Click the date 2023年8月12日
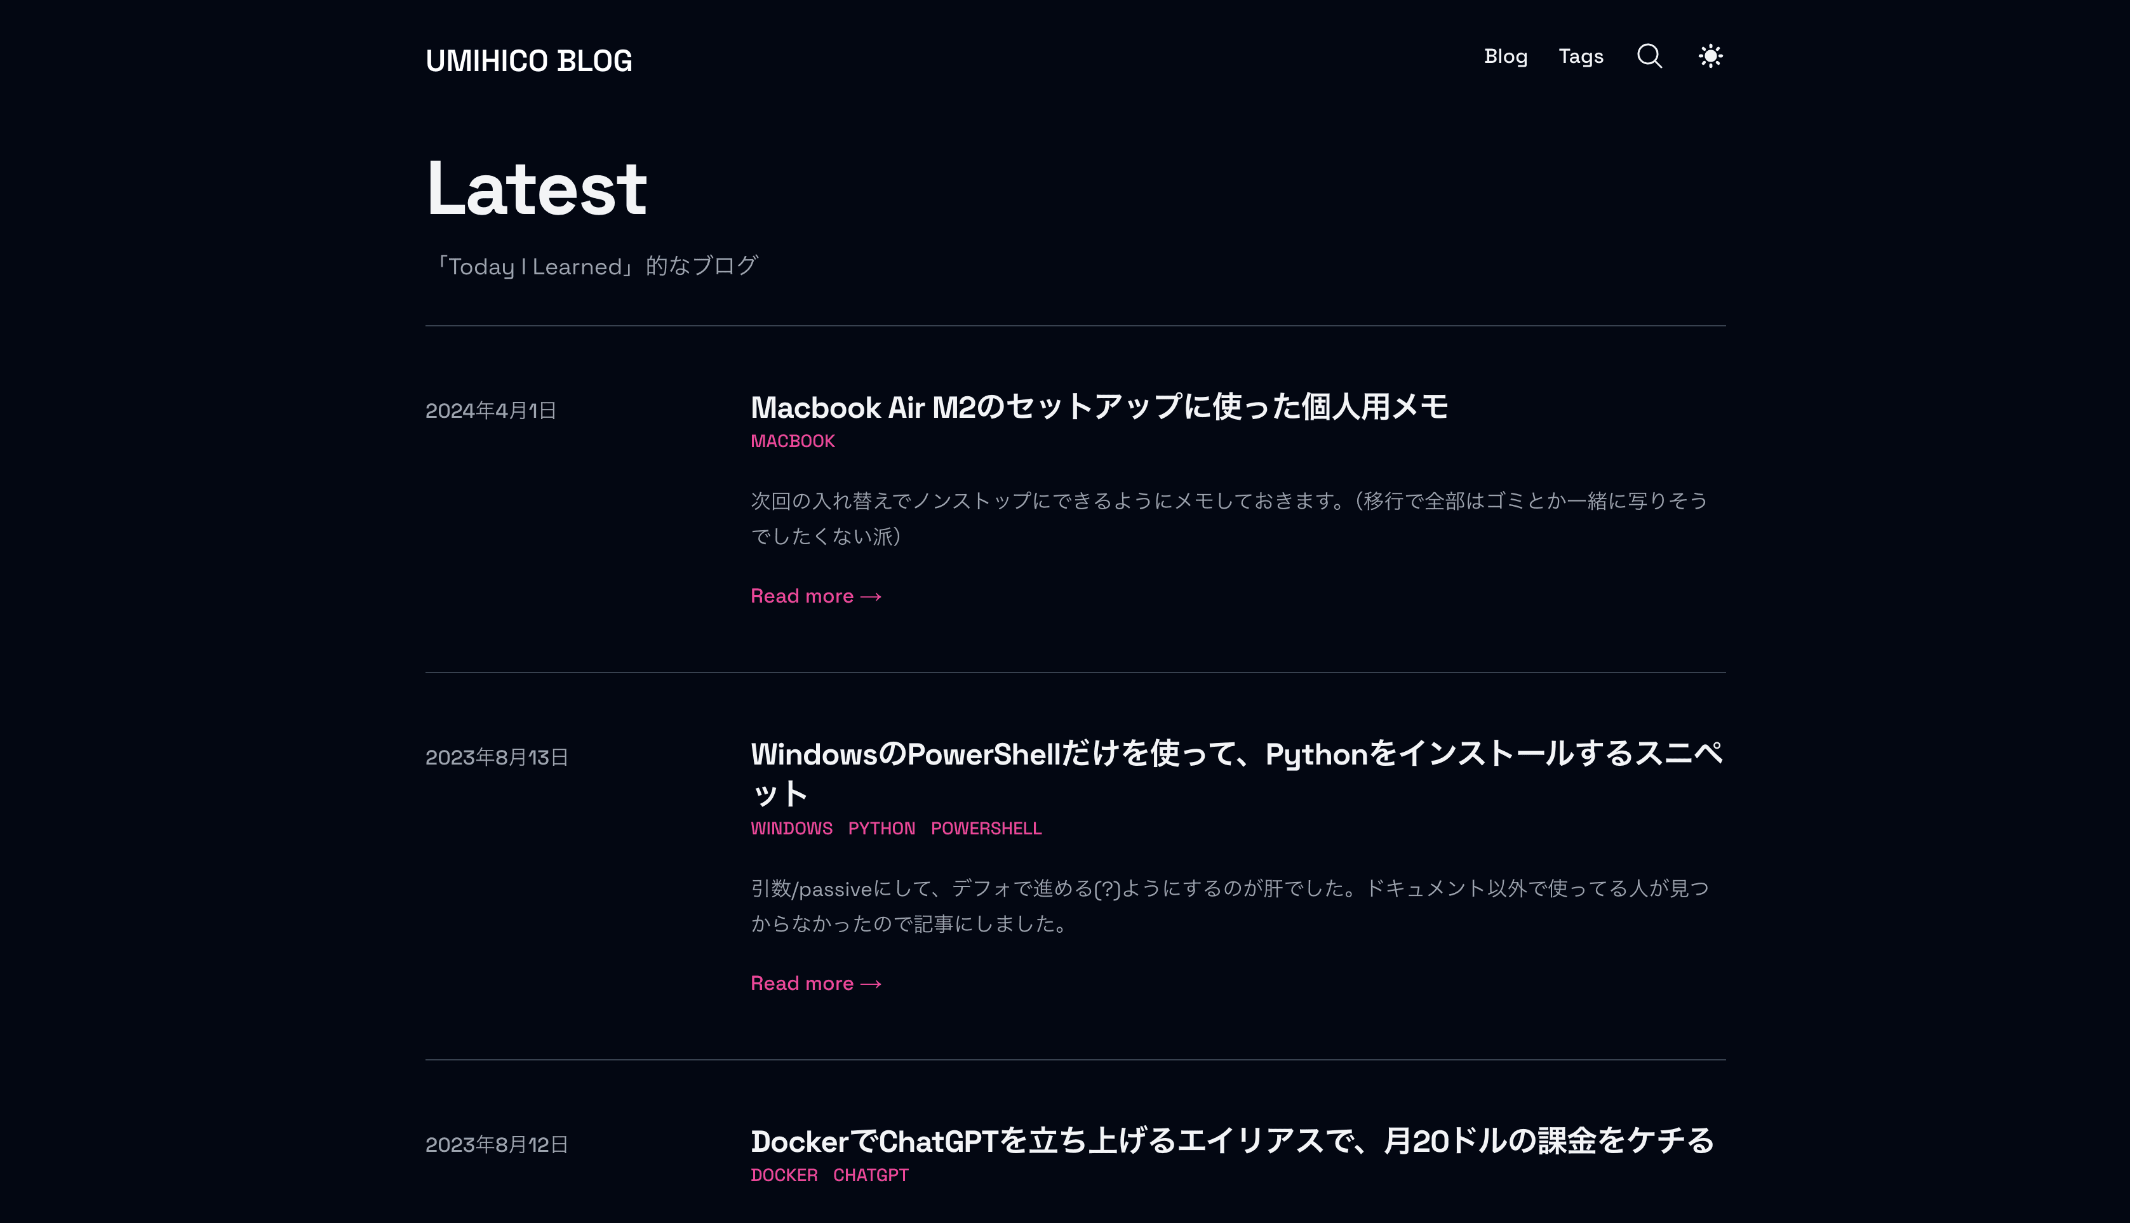This screenshot has height=1223, width=2130. pyautogui.click(x=497, y=1145)
